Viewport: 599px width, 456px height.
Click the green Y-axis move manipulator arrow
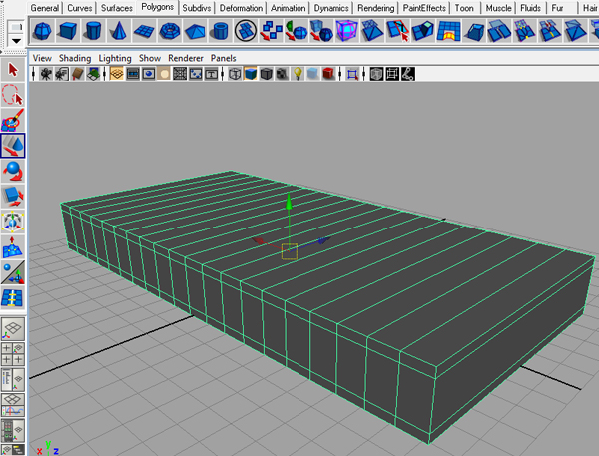(289, 203)
